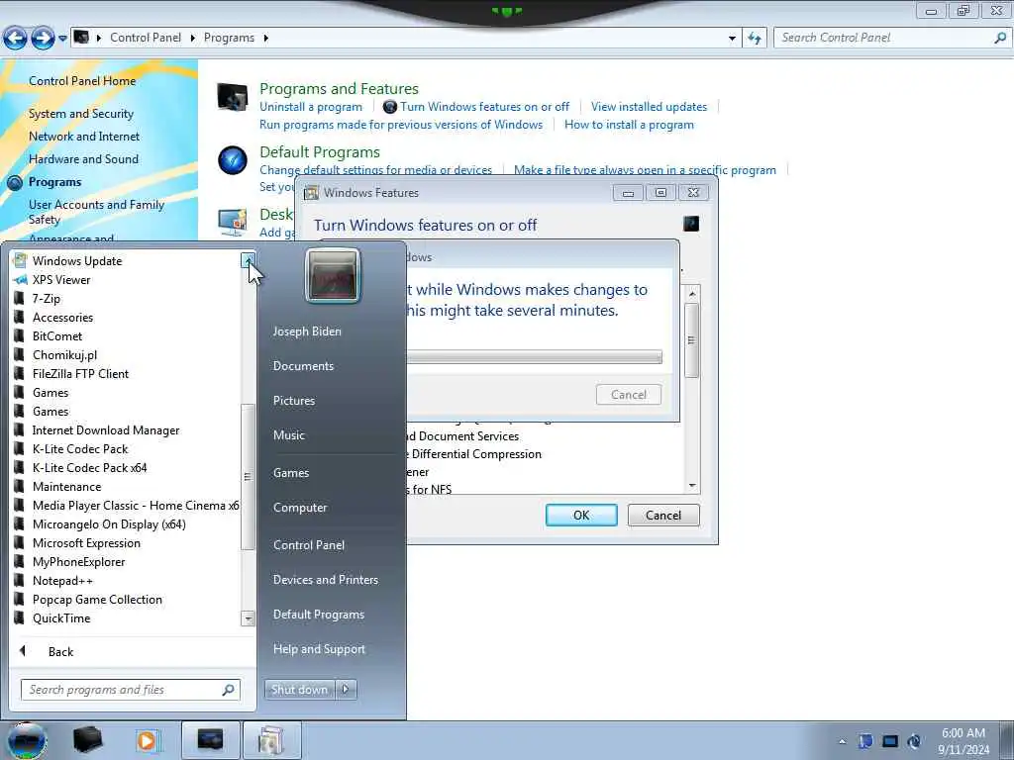The width and height of the screenshot is (1014, 760).
Task: Go to Control Panel Home
Action: pyautogui.click(x=82, y=81)
